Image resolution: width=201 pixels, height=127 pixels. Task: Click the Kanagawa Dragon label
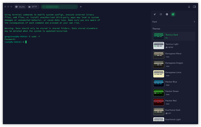[x=174, y=63]
